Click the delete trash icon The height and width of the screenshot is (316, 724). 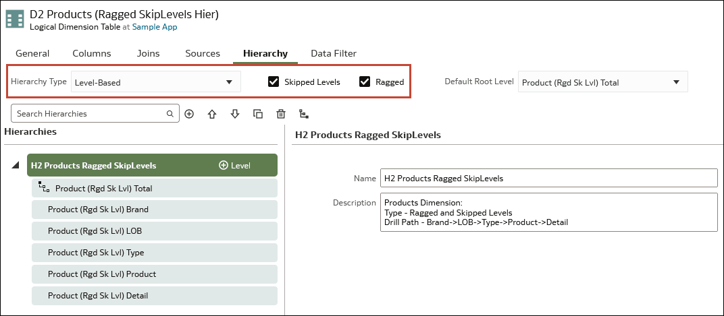click(281, 114)
